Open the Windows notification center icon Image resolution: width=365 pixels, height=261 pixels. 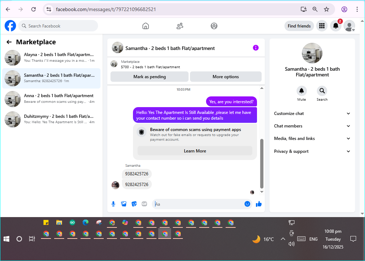353,239
